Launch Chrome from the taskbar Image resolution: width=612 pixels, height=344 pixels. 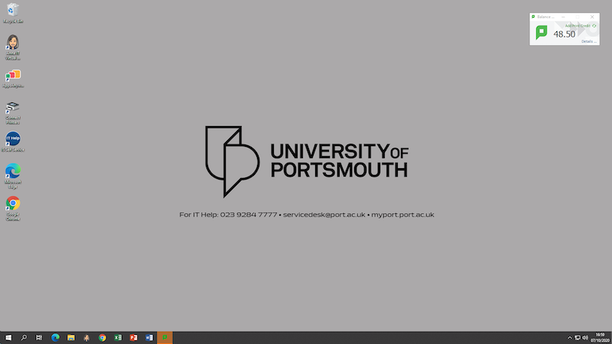point(103,338)
